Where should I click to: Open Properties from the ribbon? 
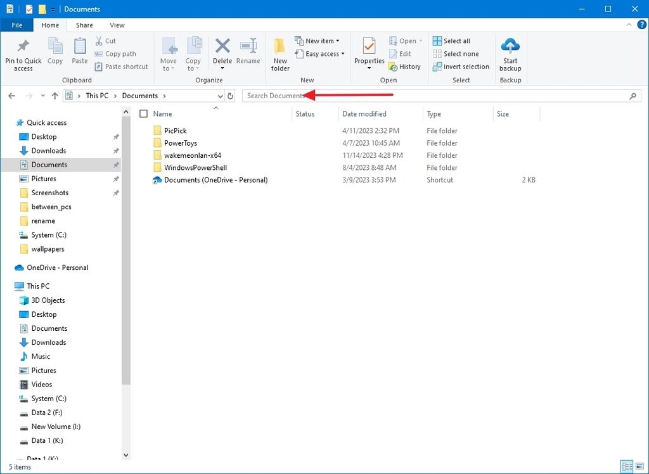tap(369, 54)
